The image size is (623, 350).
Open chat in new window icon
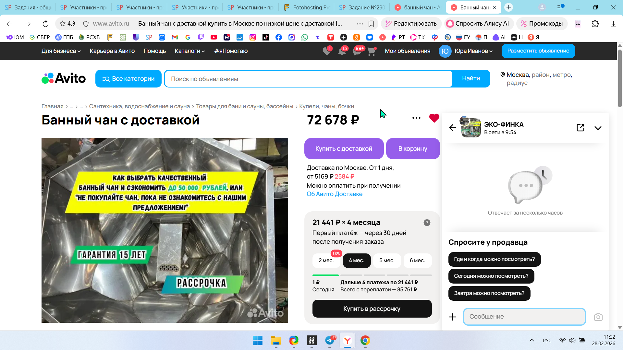click(580, 128)
